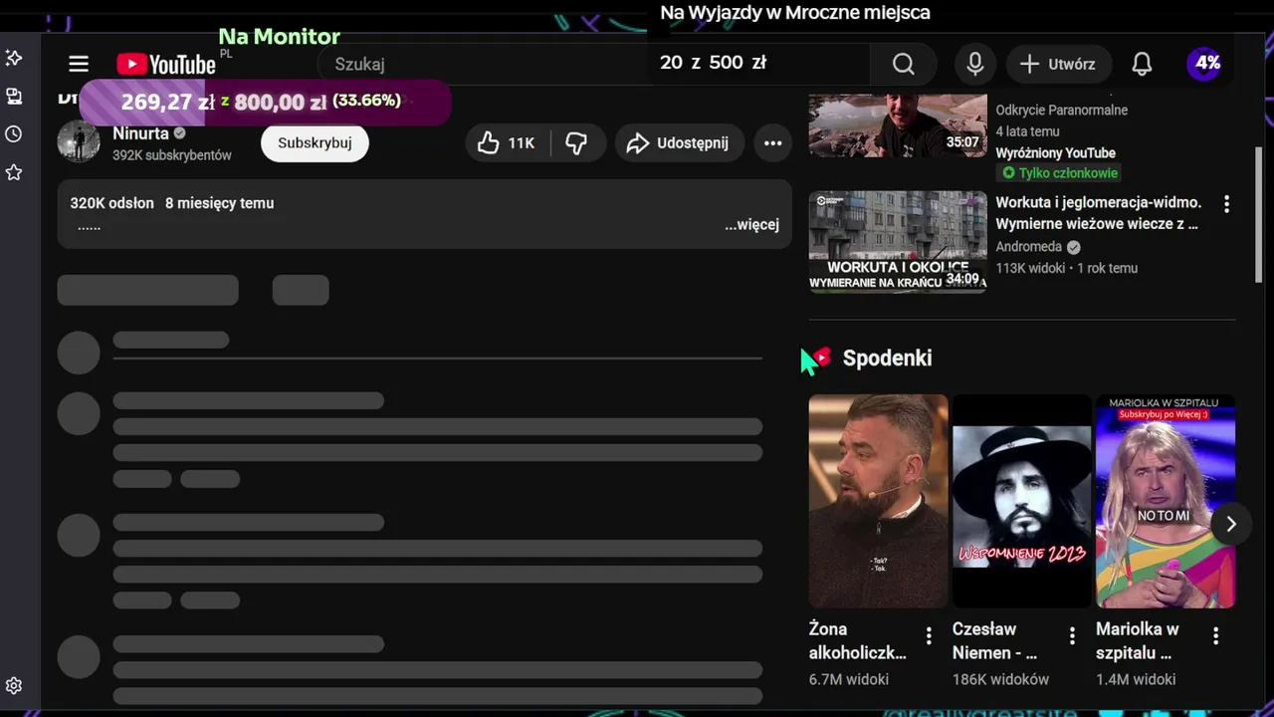Open options for the Workuta video

click(1226, 203)
